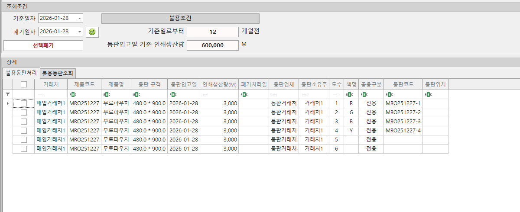
Task: Click the ABC operator icon under 제품코드 column
Action: pos(72,94)
